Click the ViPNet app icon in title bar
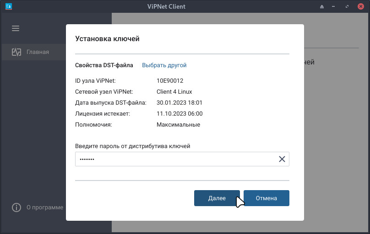This screenshot has height=234, width=370. [9, 6]
